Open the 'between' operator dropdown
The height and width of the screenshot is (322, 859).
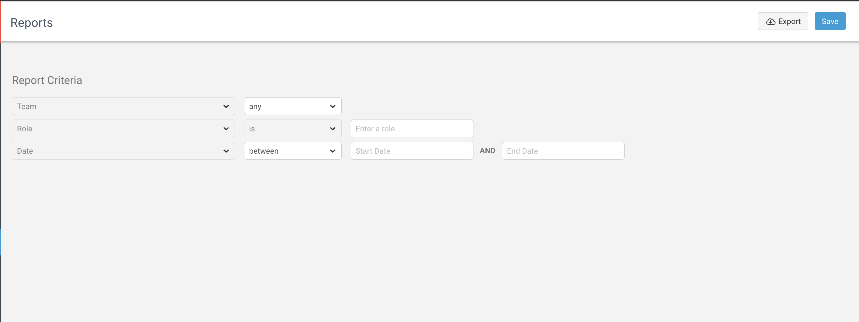pos(293,151)
